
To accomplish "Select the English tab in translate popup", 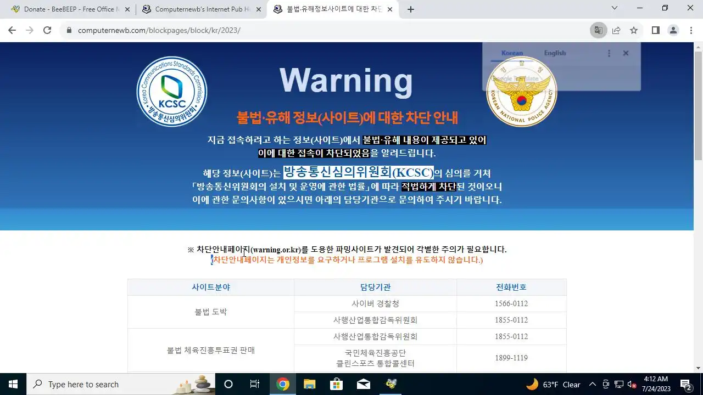I will pos(555,53).
